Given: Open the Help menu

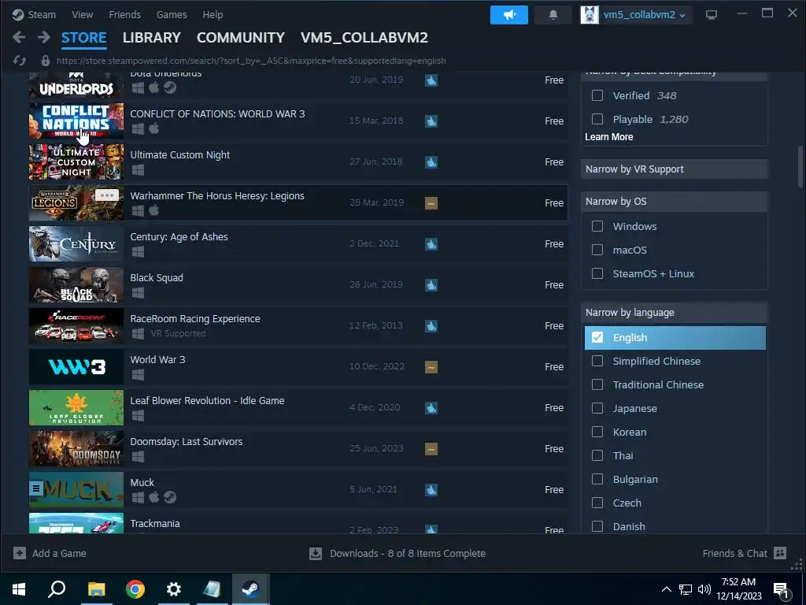Looking at the screenshot, I should (213, 14).
